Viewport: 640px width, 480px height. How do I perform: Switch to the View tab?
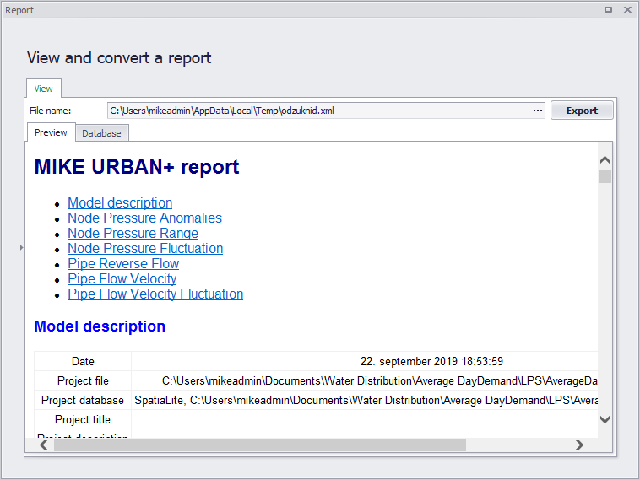pos(43,89)
